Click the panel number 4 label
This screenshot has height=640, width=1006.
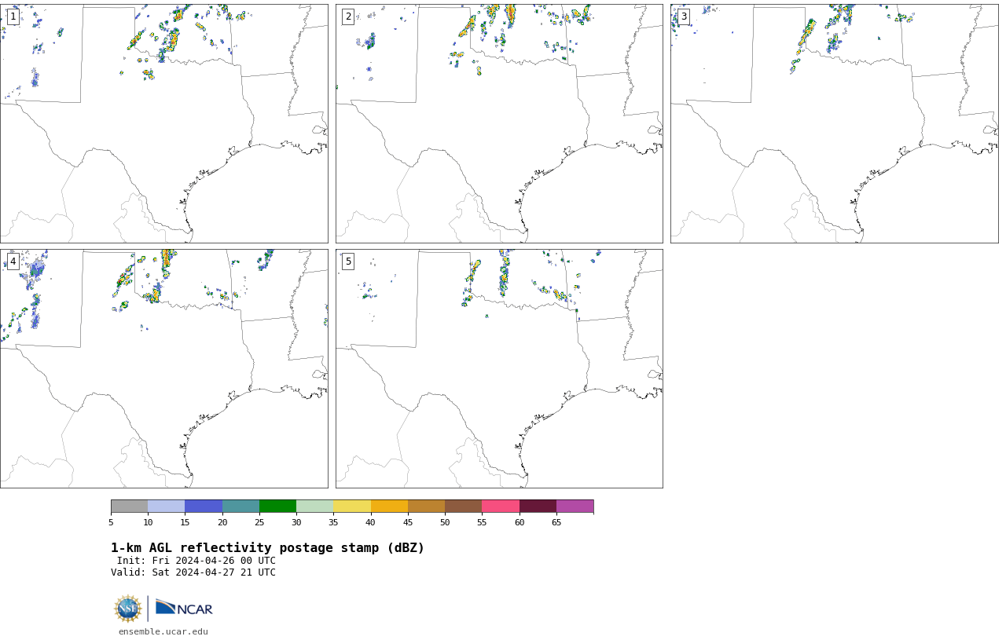point(13,261)
